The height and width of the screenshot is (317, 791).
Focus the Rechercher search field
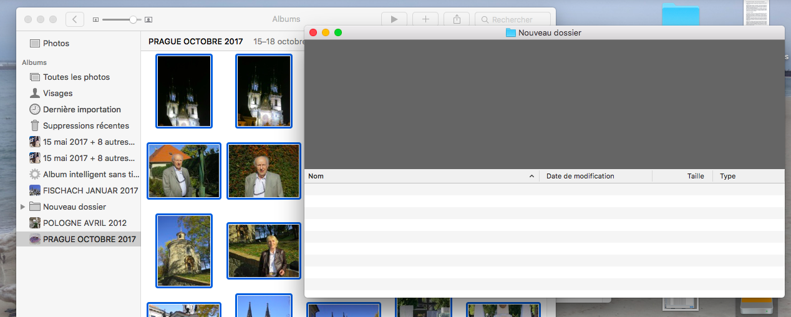[x=513, y=19]
